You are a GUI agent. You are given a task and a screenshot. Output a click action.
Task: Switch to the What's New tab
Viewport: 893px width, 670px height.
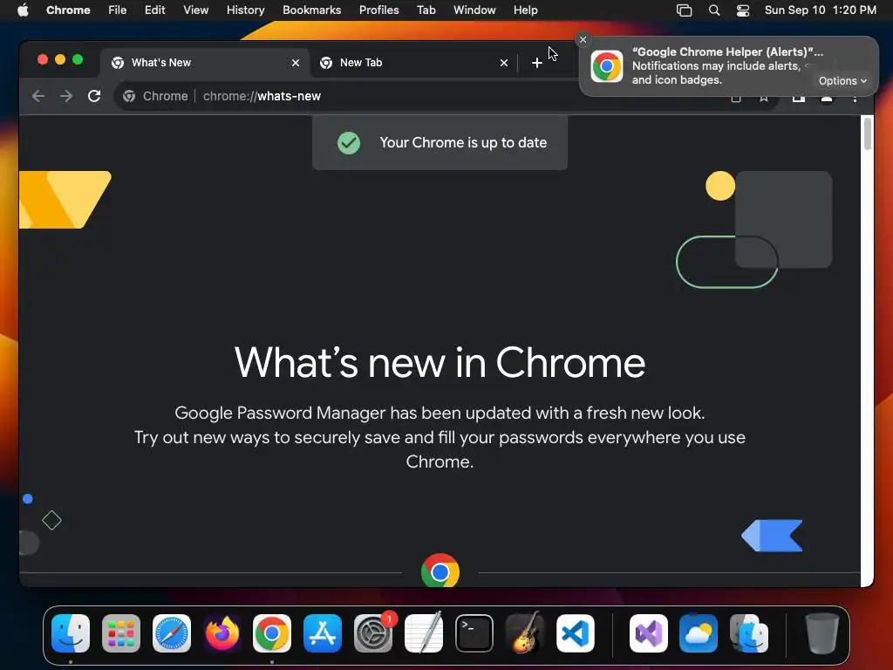[205, 63]
